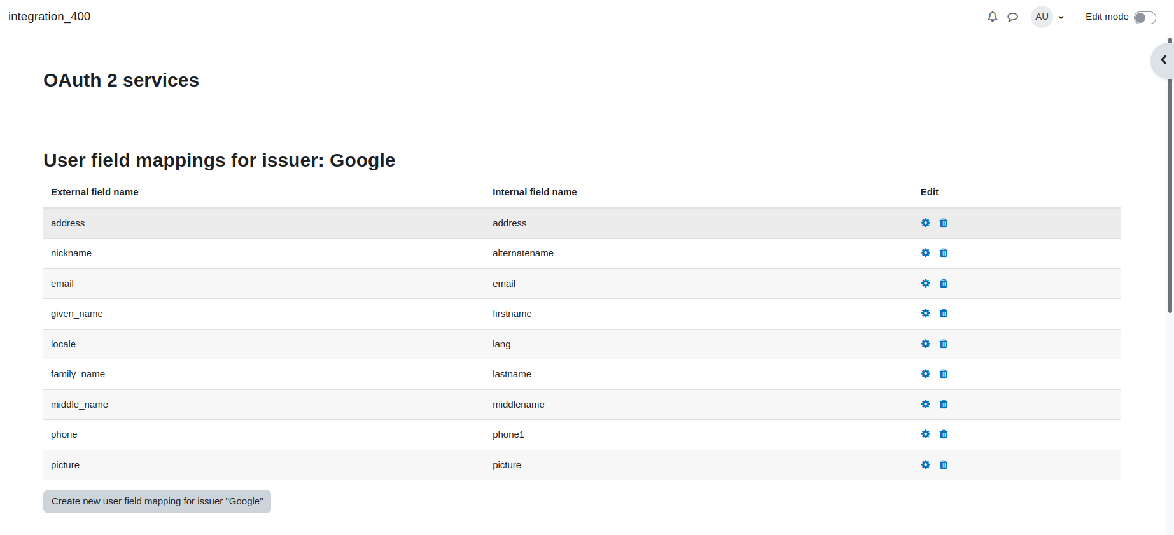Edit the address field mapping
Screen dimensions: 1174x535
[925, 223]
